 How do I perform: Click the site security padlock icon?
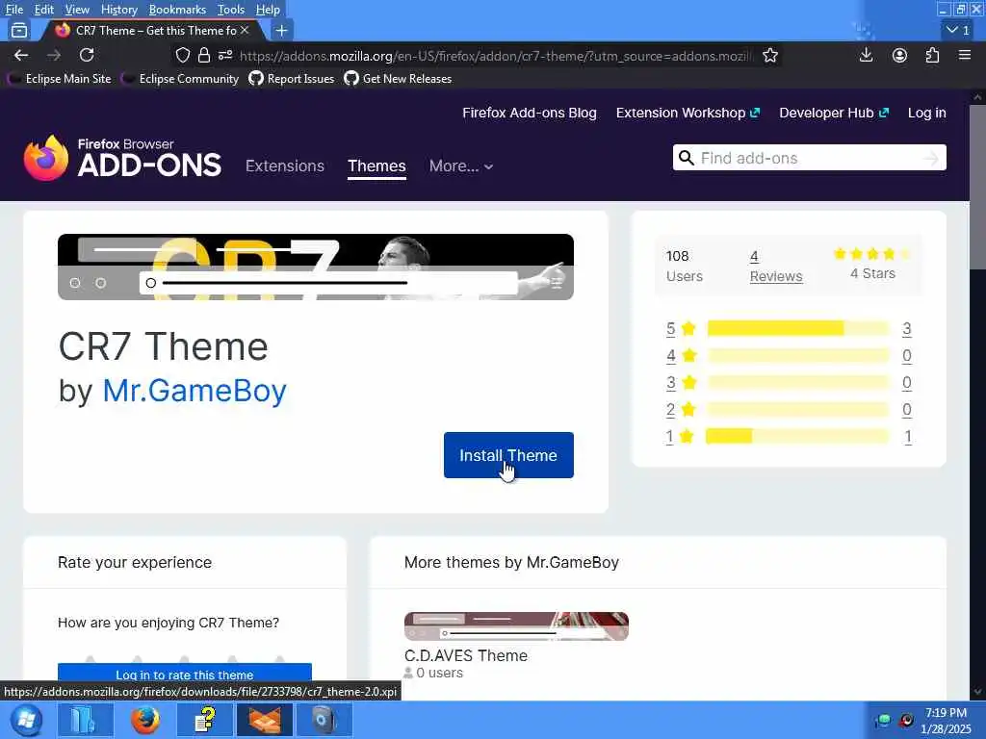(x=204, y=55)
